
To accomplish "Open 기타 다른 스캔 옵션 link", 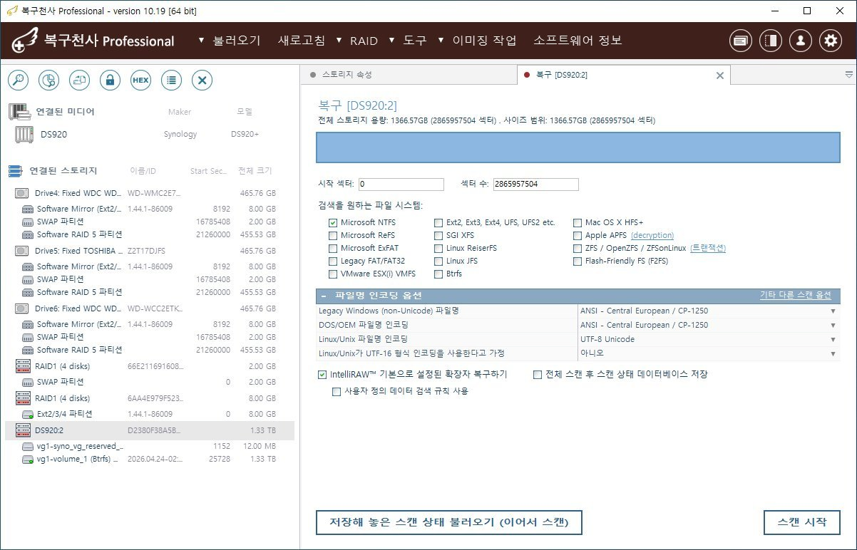I will (x=796, y=296).
